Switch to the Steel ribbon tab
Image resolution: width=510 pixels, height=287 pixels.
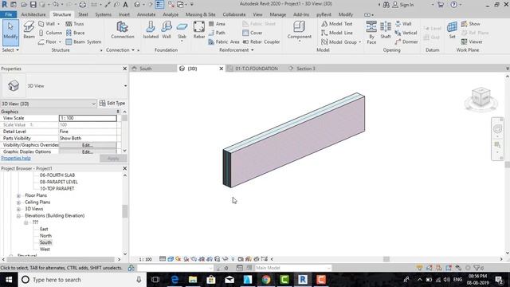point(83,14)
